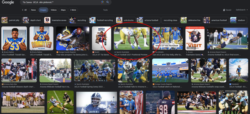Open 'Four-star prospect Tia Savea' link

(x=72, y=54)
